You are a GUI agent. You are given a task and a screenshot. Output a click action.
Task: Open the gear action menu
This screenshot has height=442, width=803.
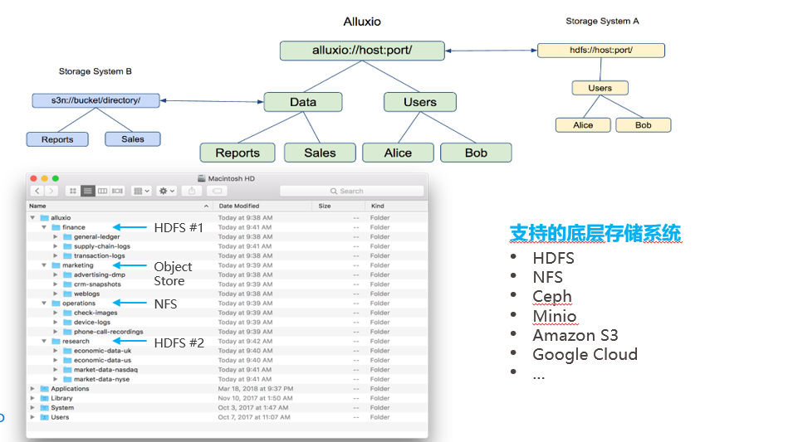coord(166,191)
